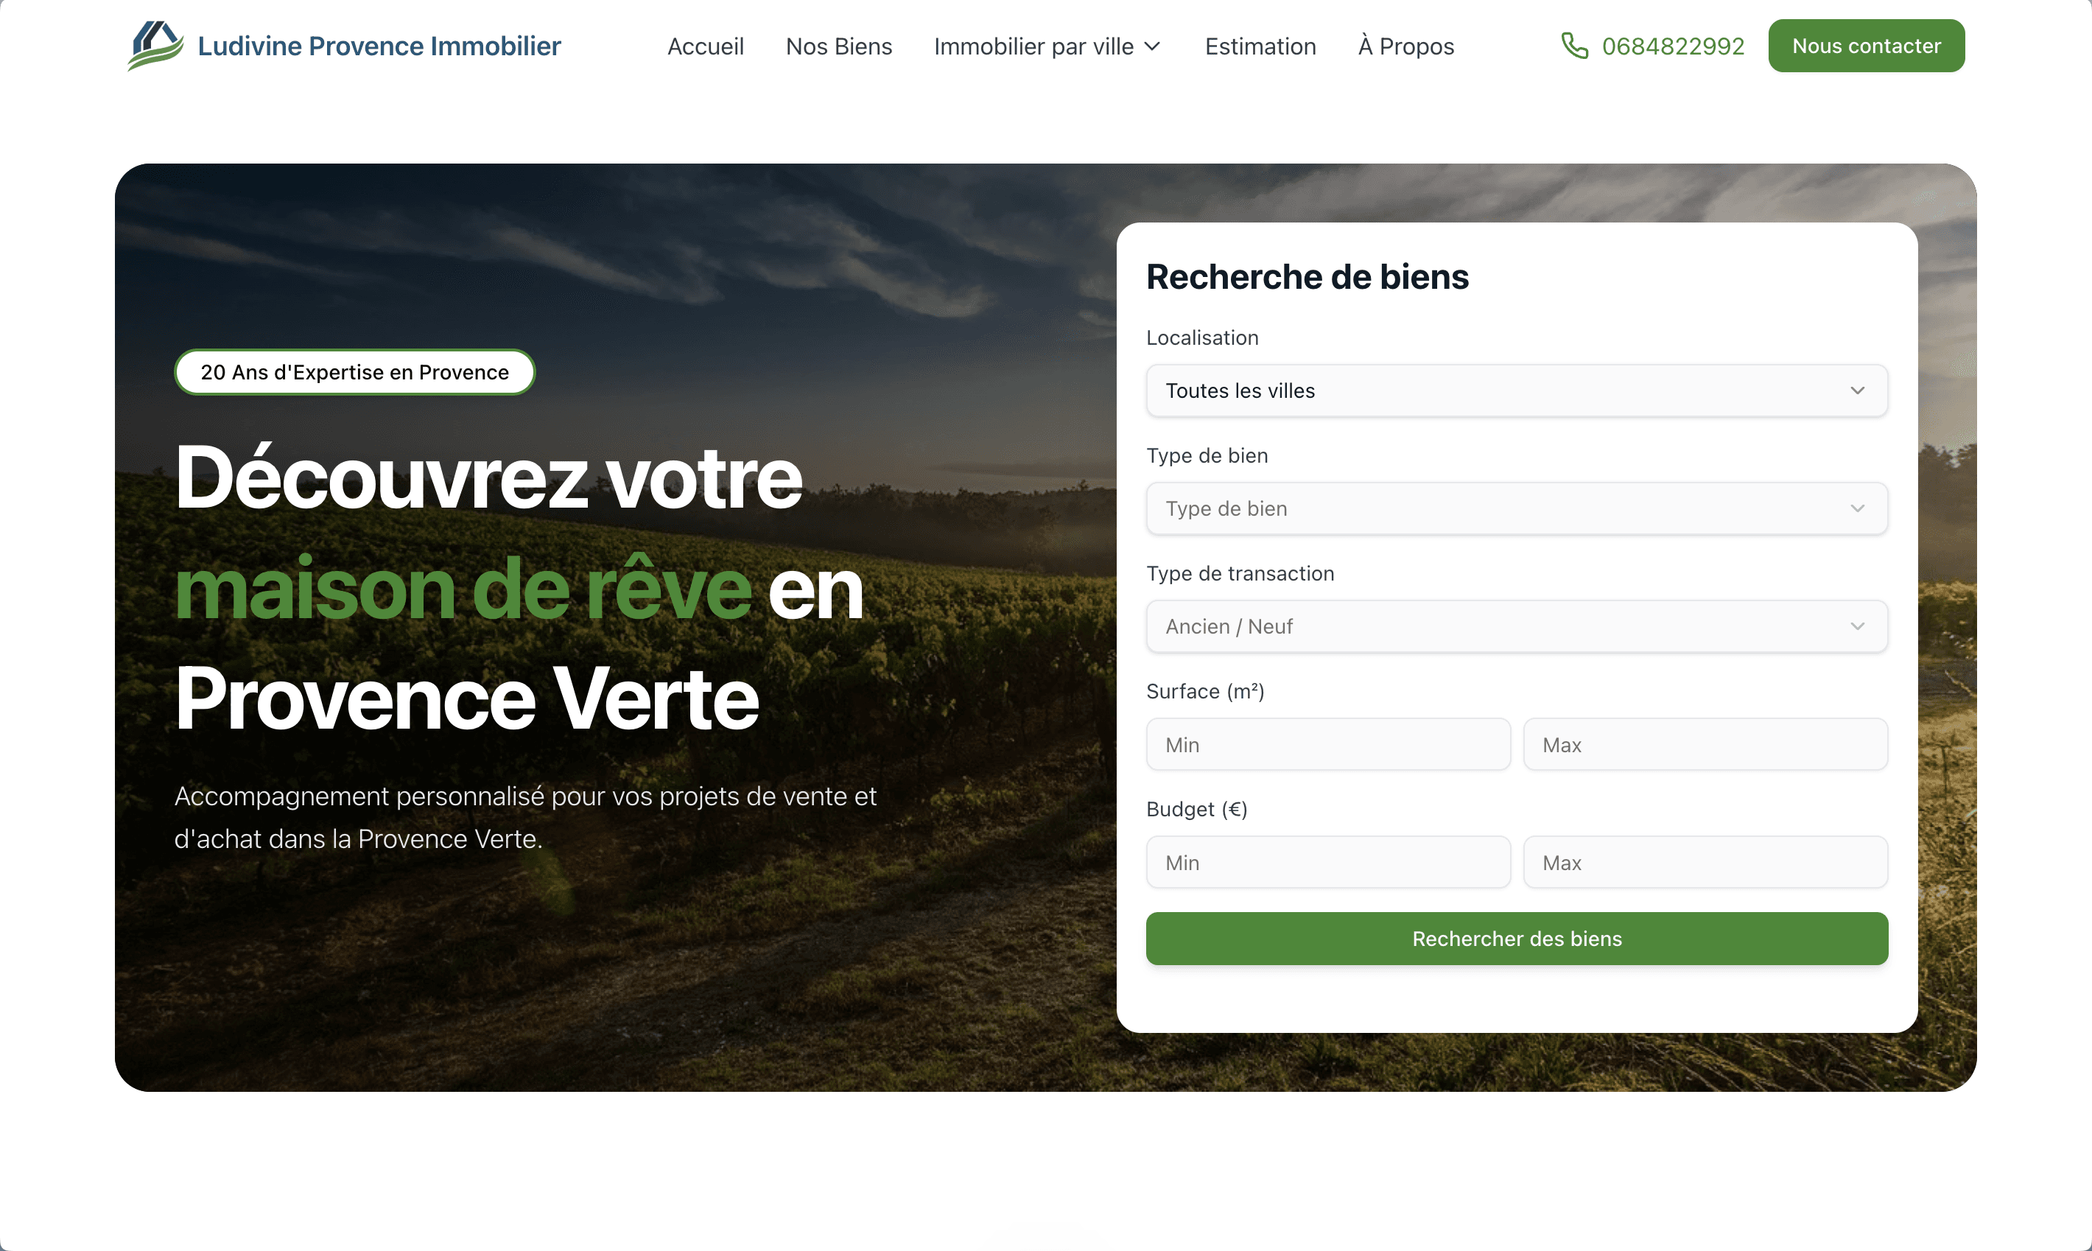
Task: Open the Ancien / Neuf transaction dropdown
Action: coord(1515,626)
